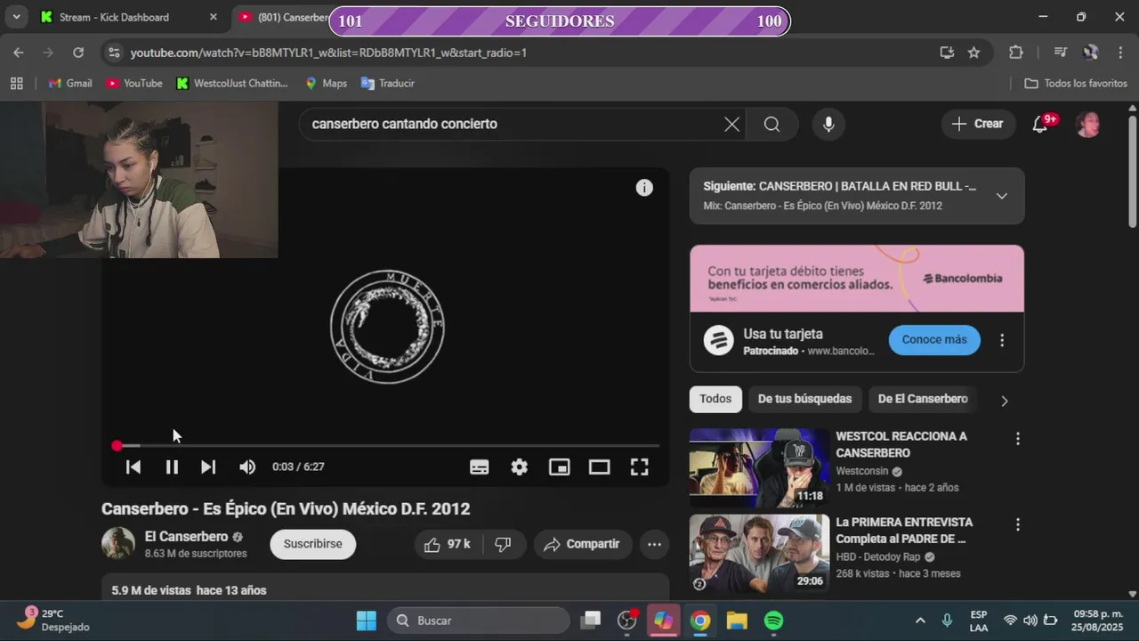This screenshot has height=641, width=1139.
Task: Mute the video volume speaker icon
Action: pyautogui.click(x=247, y=467)
